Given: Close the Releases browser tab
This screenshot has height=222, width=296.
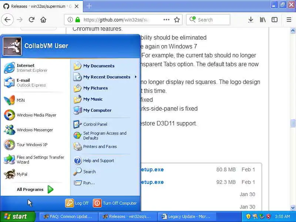Looking at the screenshot, I should click(77, 6).
